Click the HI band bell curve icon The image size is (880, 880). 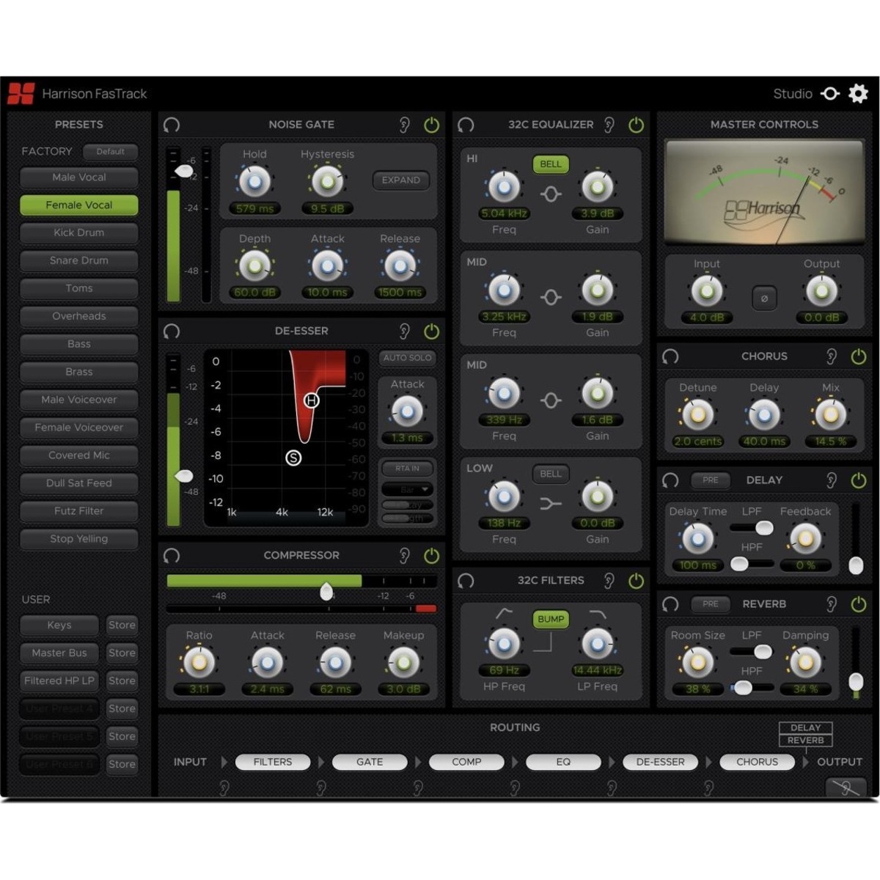(551, 194)
